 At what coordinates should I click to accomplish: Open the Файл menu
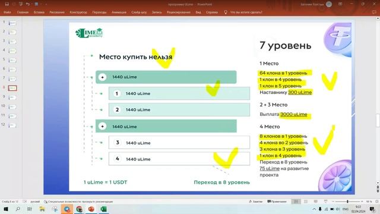tap(7, 12)
